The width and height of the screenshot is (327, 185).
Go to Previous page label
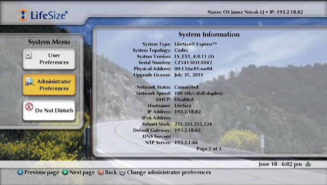(x=42, y=172)
